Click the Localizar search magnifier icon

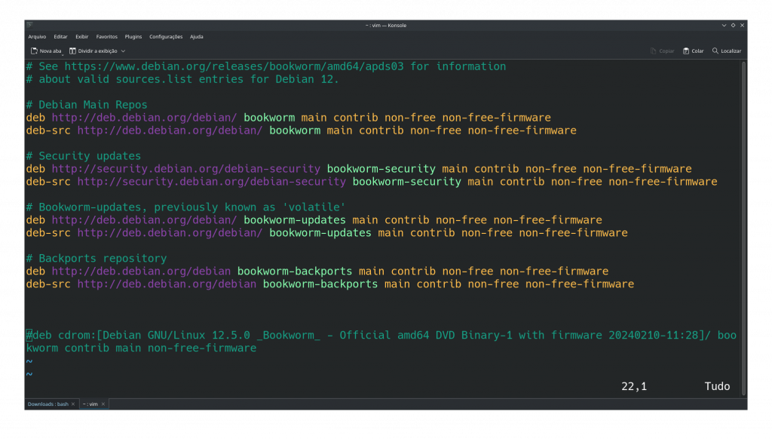pyautogui.click(x=715, y=51)
